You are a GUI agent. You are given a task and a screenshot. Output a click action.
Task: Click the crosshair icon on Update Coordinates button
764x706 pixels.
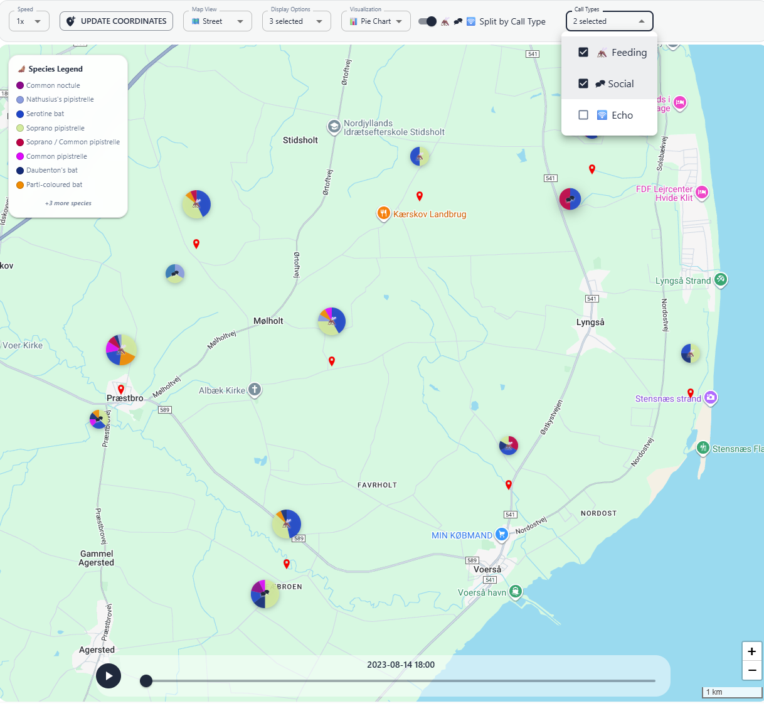coord(71,21)
